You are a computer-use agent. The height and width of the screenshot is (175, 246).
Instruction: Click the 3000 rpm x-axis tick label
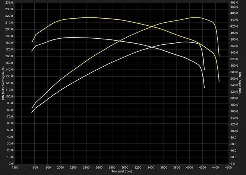click(x=125, y=168)
